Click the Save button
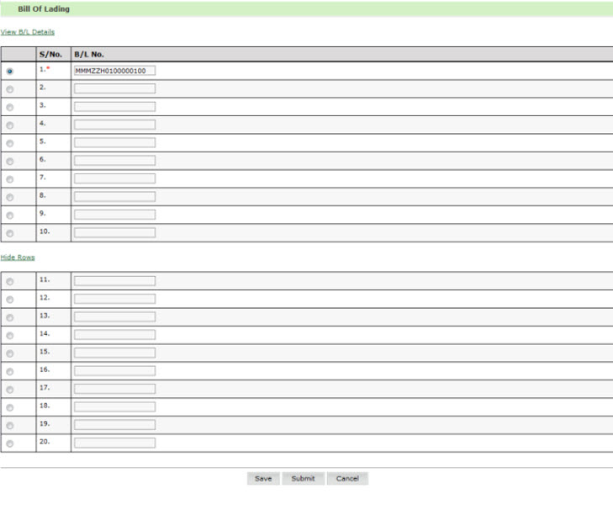The image size is (613, 510). click(x=263, y=478)
